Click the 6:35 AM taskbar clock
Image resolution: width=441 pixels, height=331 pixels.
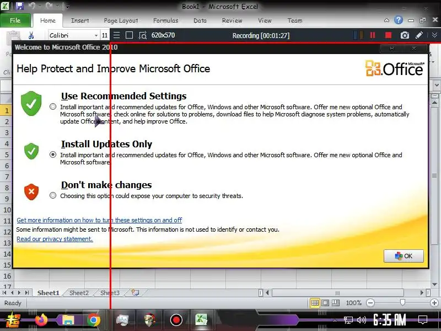(389, 320)
